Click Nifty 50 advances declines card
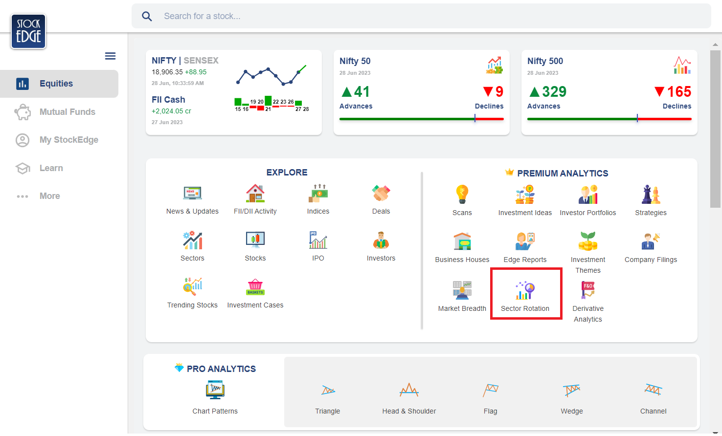This screenshot has width=722, height=436. (x=422, y=92)
